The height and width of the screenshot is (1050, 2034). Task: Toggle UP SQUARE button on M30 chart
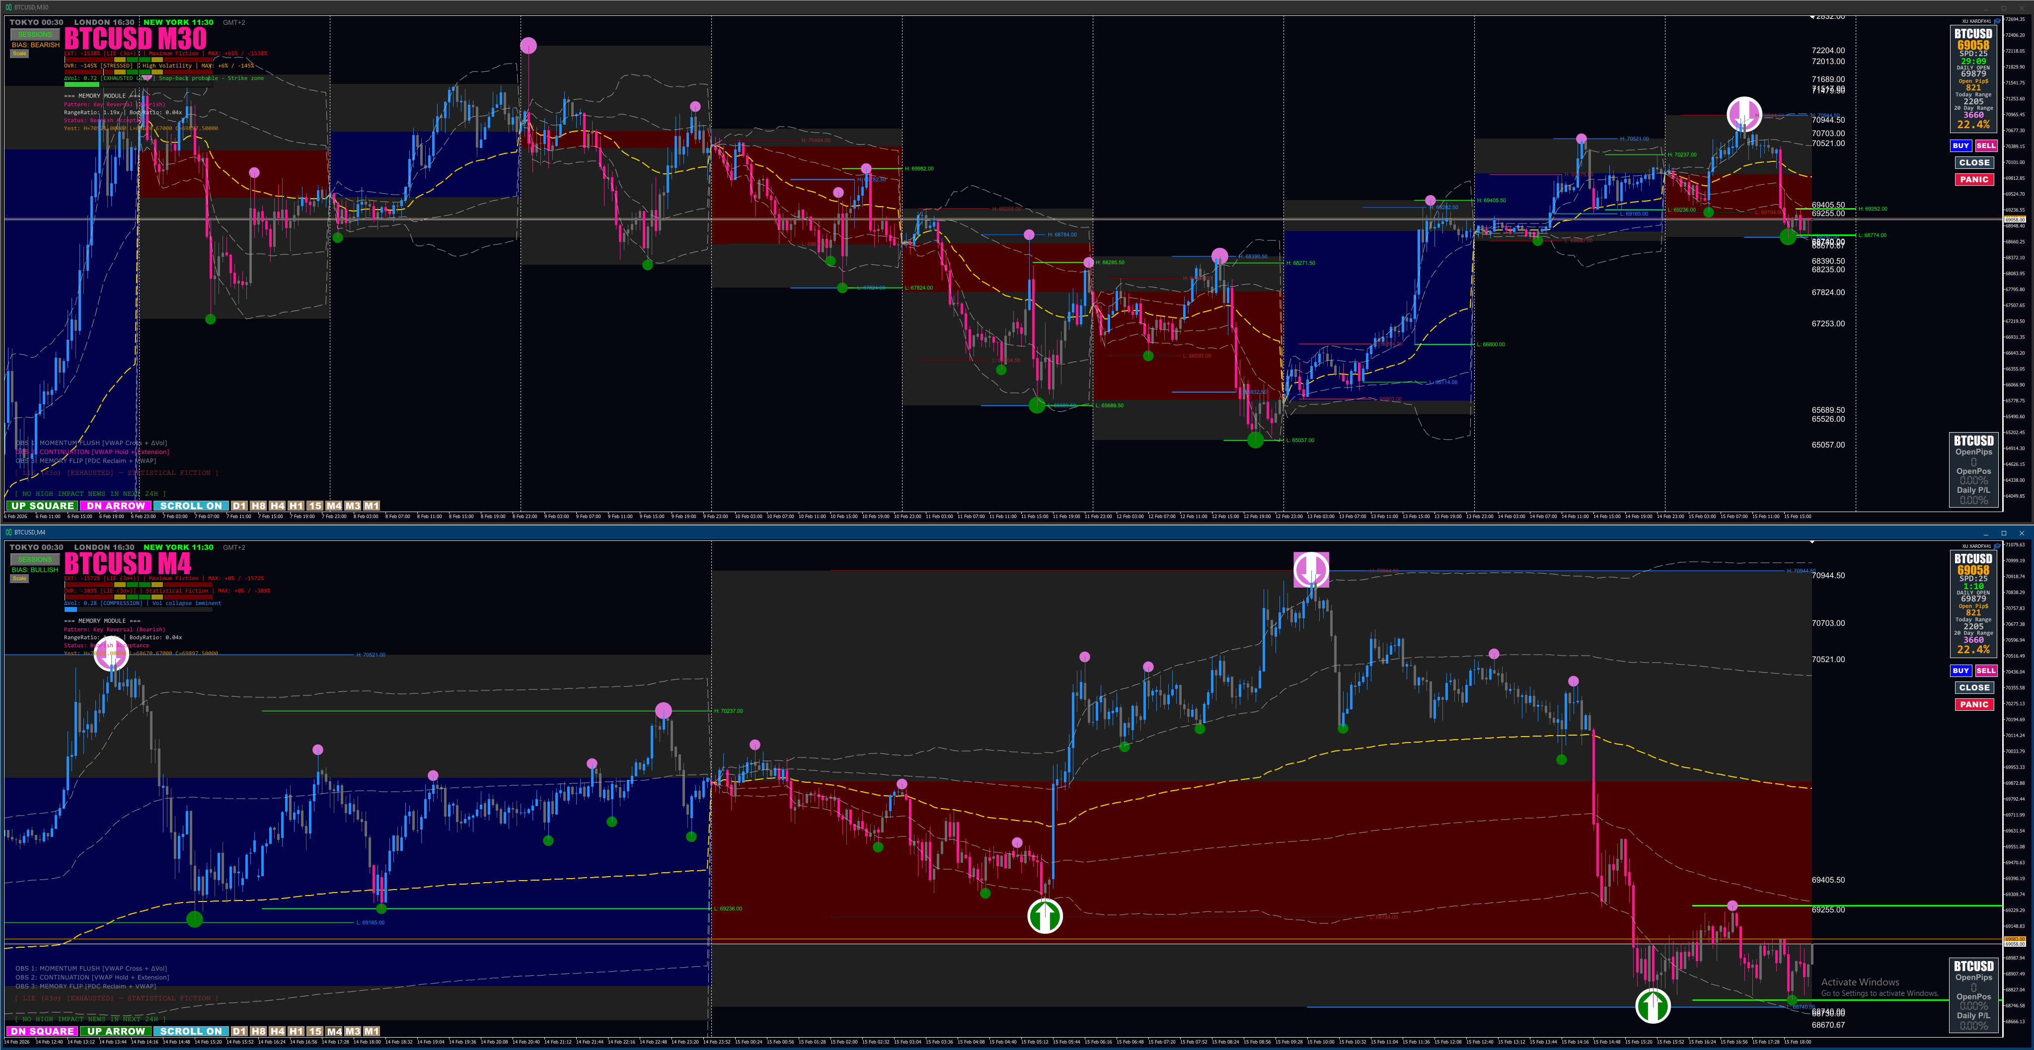tap(42, 505)
